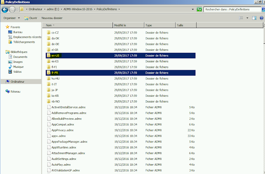265x174 pixels.
Task: Select the it-IT folder icon
Action: (49, 84)
